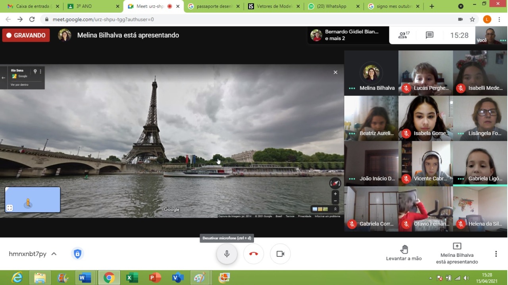Turn off the camera
Viewport: 508px width, 285px height.
pyautogui.click(x=280, y=254)
